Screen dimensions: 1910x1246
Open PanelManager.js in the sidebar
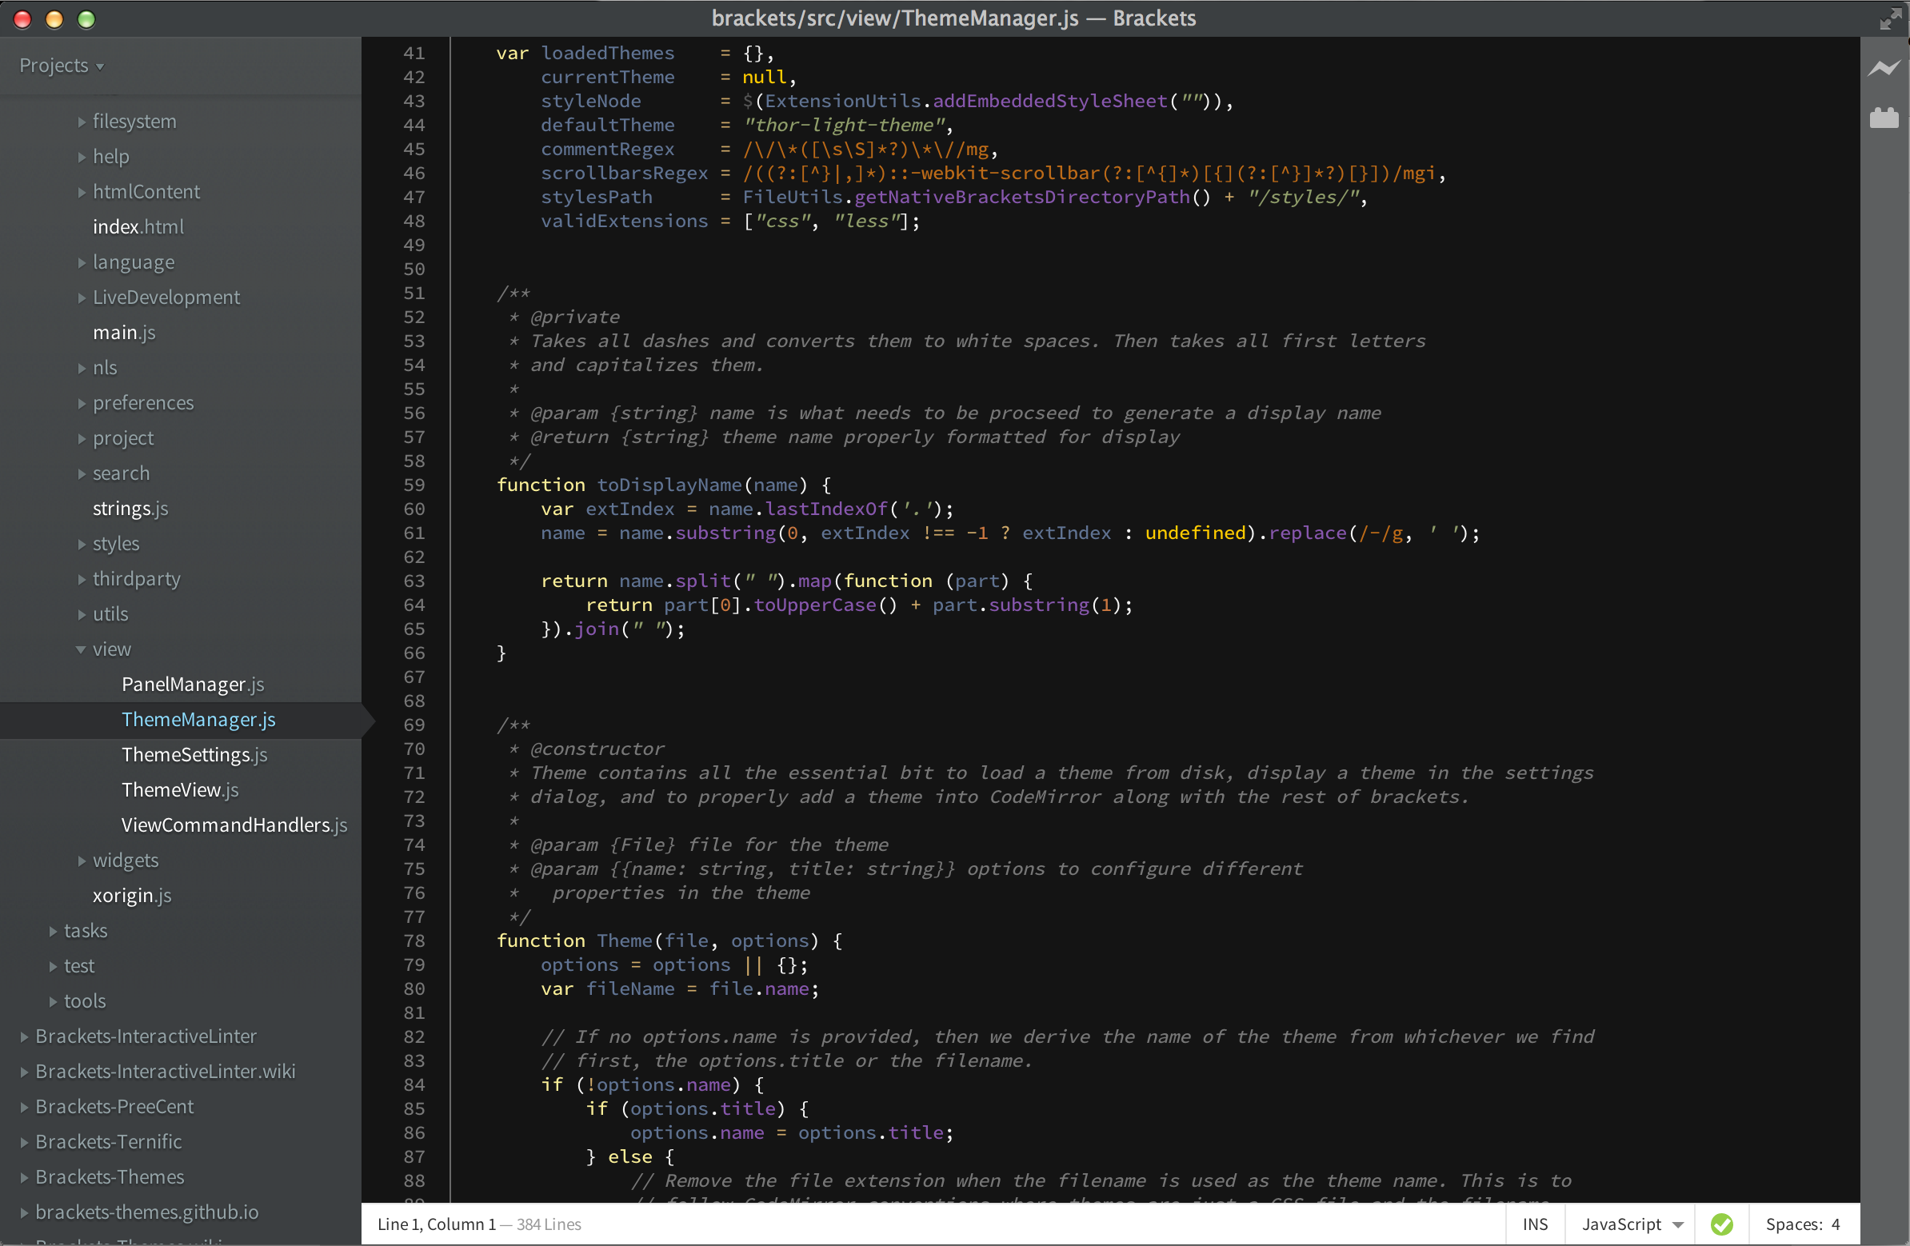pyautogui.click(x=193, y=684)
